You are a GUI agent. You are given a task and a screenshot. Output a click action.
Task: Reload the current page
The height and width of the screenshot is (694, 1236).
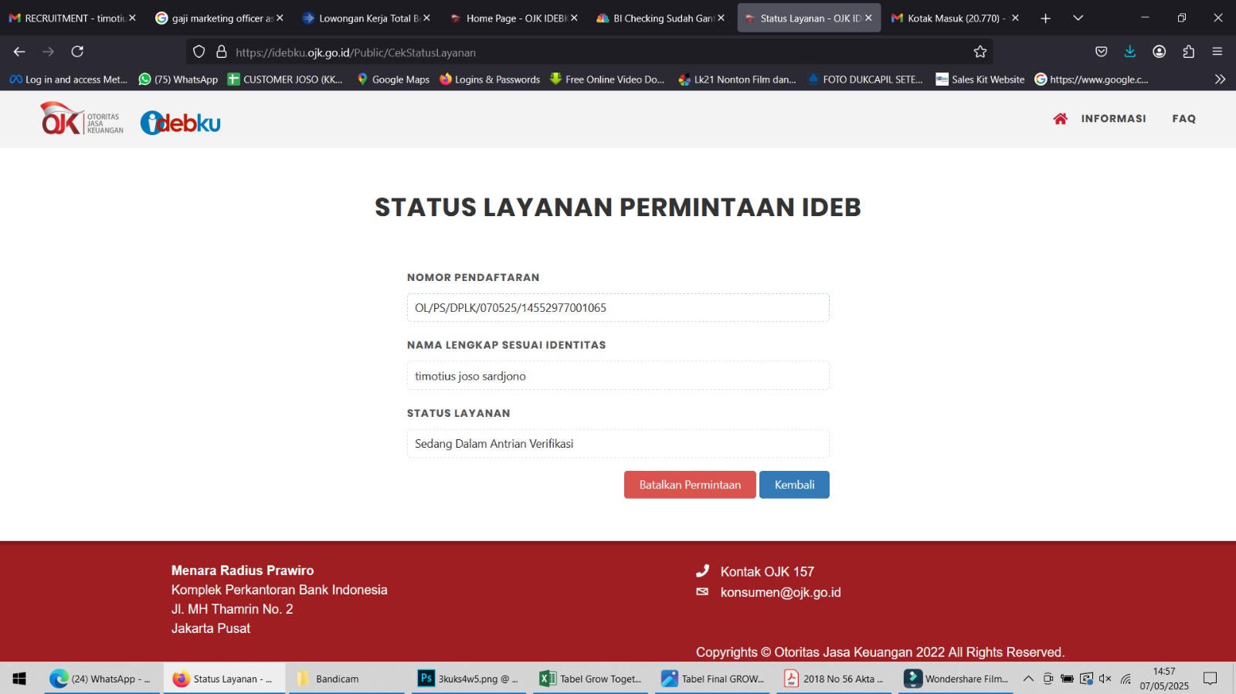[x=77, y=52]
